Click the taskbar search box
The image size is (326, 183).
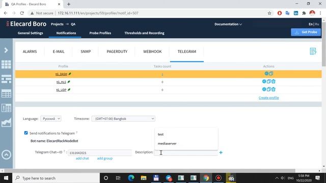(56, 178)
